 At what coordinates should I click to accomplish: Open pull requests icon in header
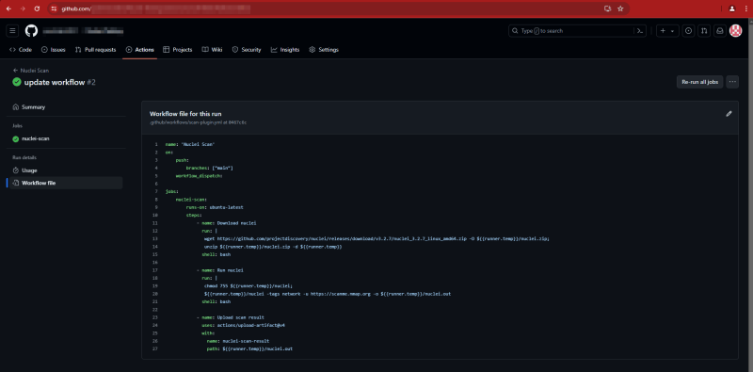(x=704, y=31)
